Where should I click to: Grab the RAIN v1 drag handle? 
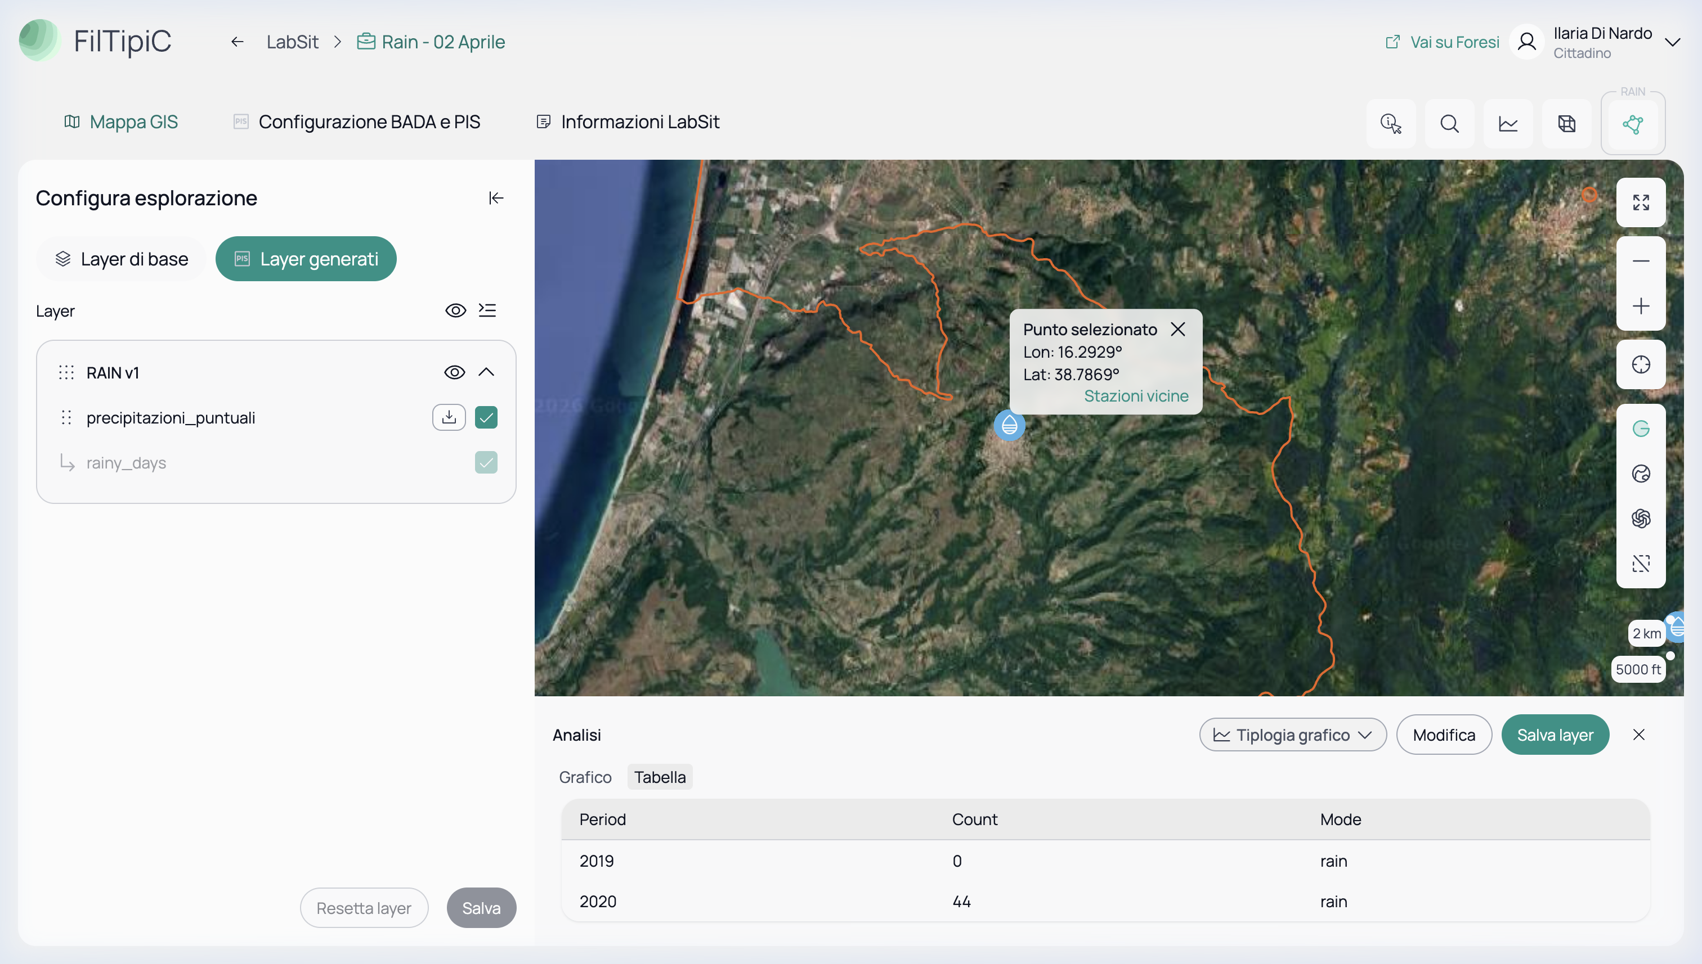[66, 373]
